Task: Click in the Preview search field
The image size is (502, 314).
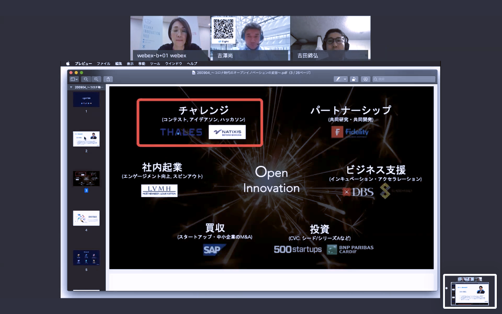Action: click(x=404, y=79)
